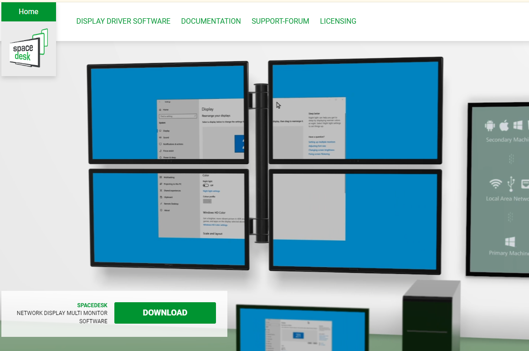Open Display Driver Software menu
Viewport: 529px width, 351px height.
[123, 21]
